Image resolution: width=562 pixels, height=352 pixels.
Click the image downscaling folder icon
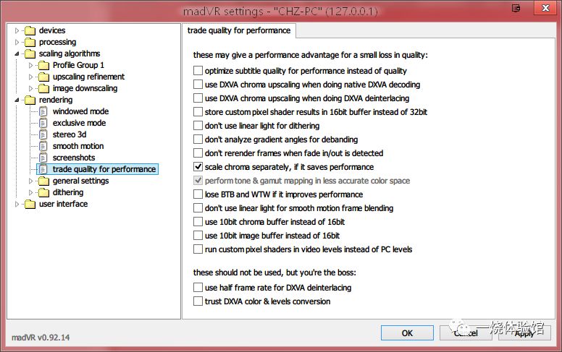click(x=43, y=88)
